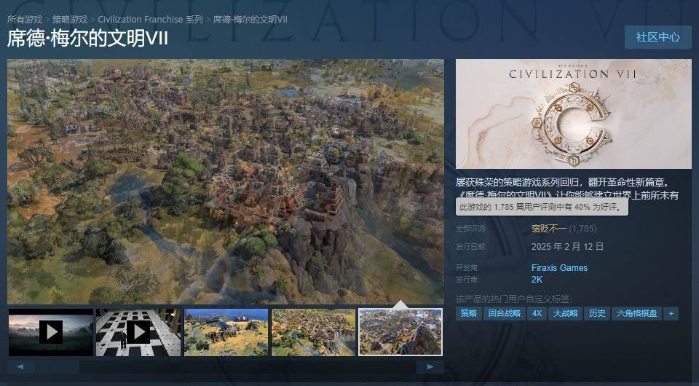
Task: Select the fifth highlighted screenshot thumbnail
Action: pyautogui.click(x=400, y=332)
